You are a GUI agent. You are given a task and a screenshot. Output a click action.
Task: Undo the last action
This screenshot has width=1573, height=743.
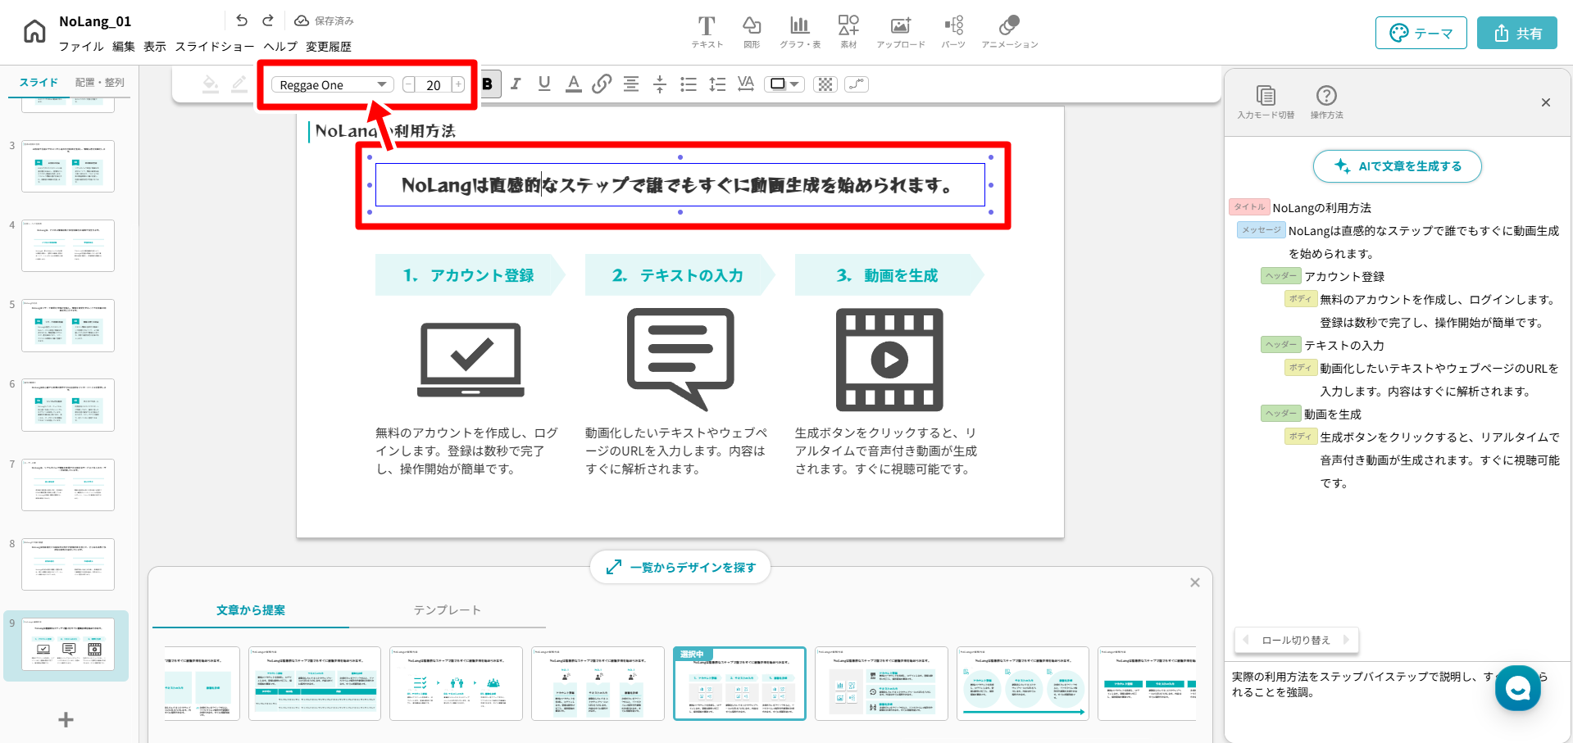pyautogui.click(x=242, y=20)
